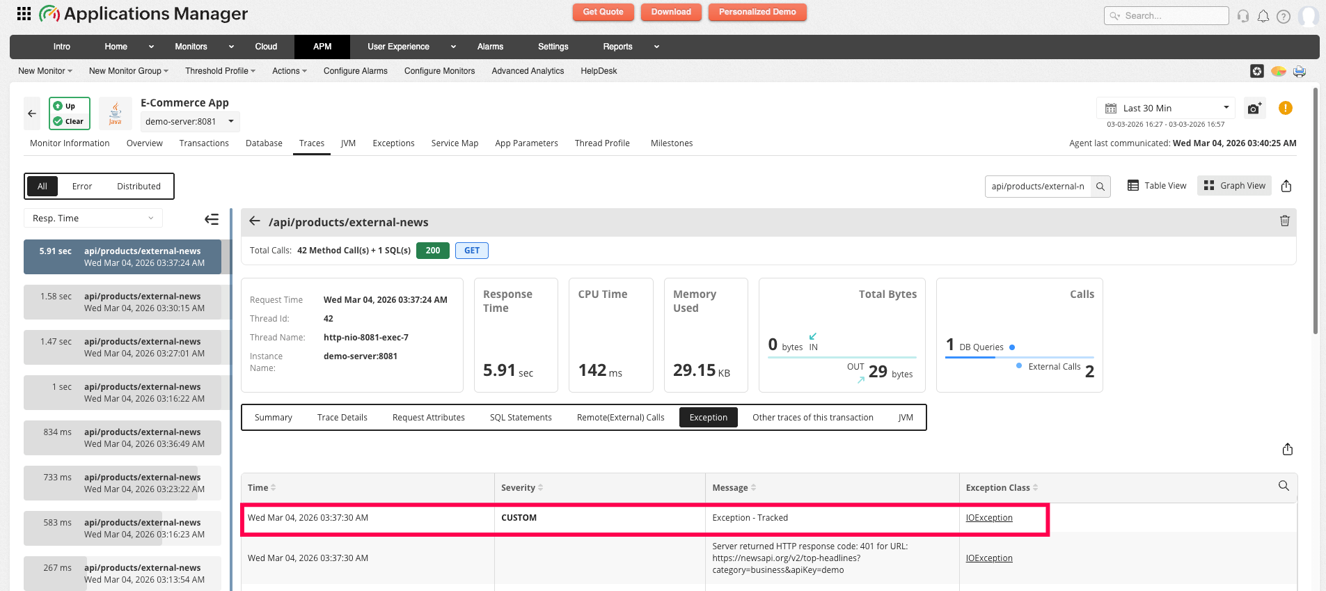This screenshot has height=591, width=1326.
Task: Switch to the SQL Statements tab
Action: (x=520, y=418)
